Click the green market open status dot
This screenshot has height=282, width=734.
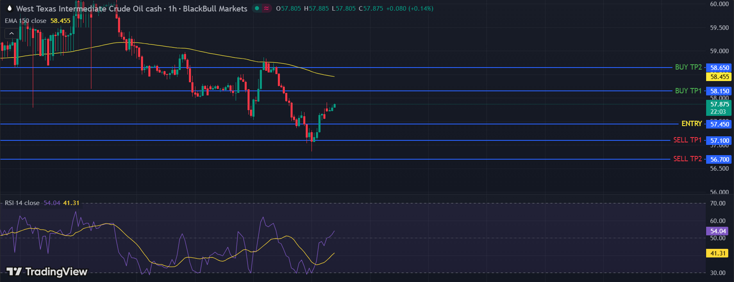(257, 8)
